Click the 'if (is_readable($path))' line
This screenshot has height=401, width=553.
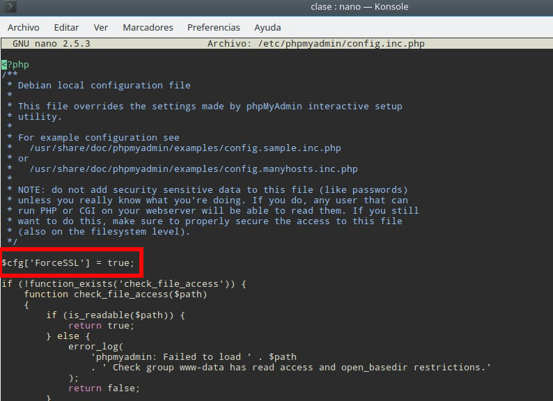click(116, 315)
